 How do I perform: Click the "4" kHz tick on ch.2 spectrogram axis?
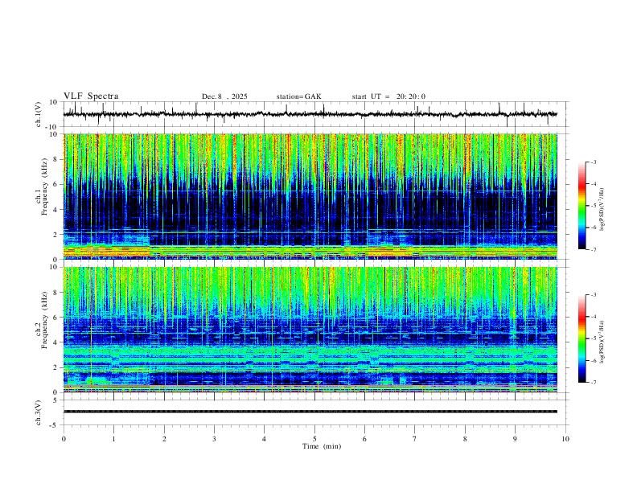click(56, 342)
